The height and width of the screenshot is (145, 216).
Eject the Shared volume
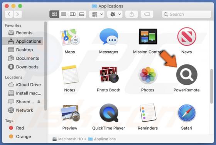[39, 102]
